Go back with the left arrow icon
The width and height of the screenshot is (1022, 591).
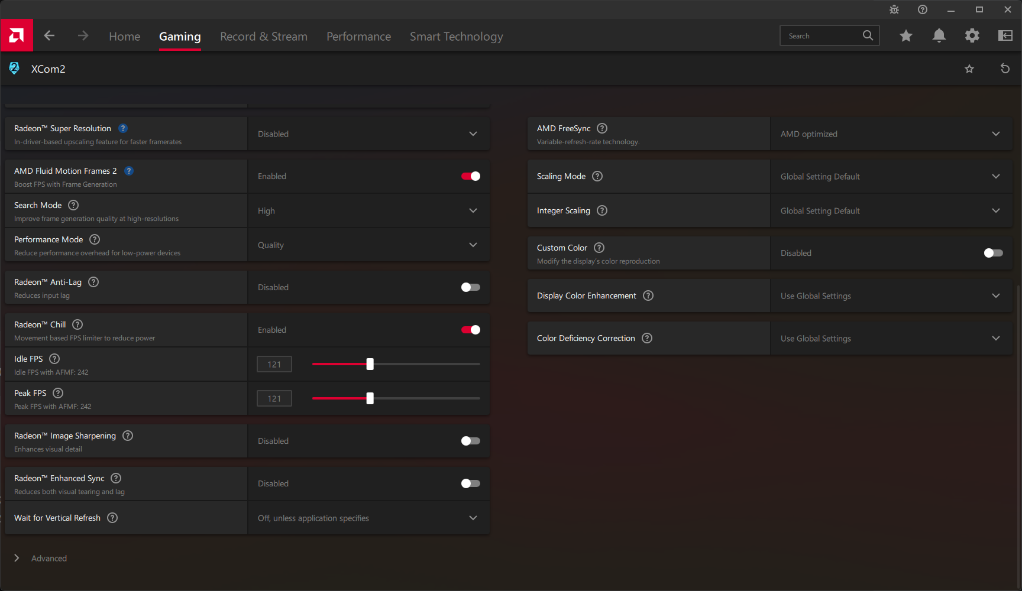coord(49,36)
